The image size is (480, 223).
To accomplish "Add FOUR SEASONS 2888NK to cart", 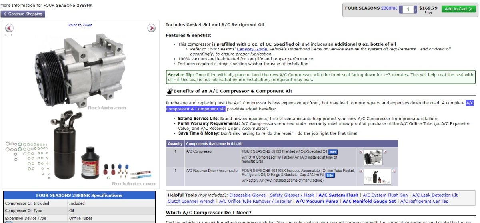I will tap(458, 9).
